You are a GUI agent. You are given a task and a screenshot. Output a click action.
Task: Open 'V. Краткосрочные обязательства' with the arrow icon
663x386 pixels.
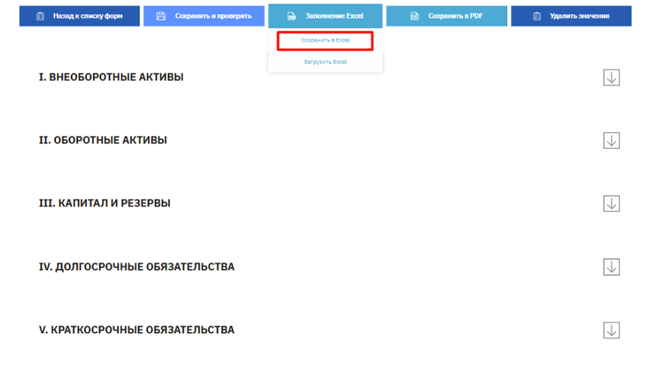[611, 331]
